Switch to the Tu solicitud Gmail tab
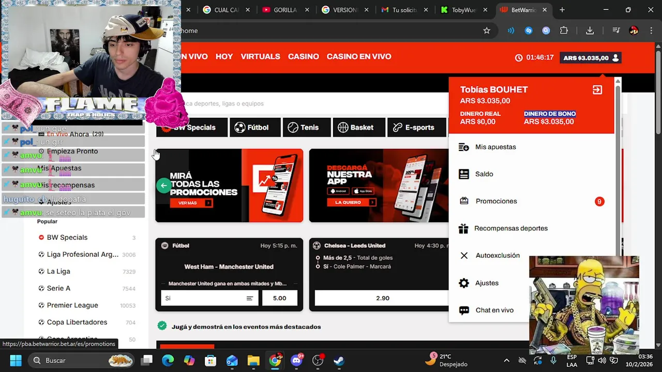The image size is (662, 372). click(405, 10)
